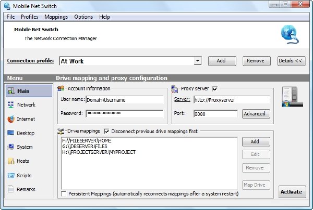Screen dimensions: 313x210
Task: Click the title bar application icon
Action: click(x=7, y=6)
